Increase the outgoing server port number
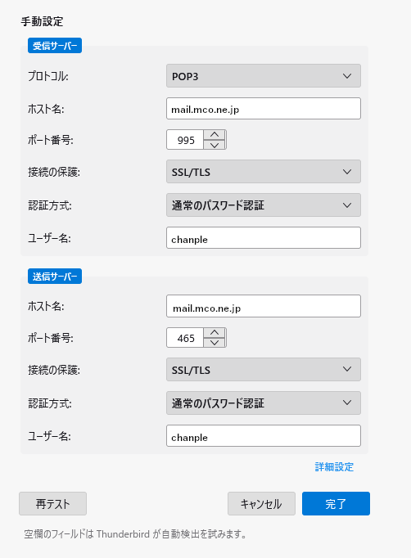 [215, 333]
